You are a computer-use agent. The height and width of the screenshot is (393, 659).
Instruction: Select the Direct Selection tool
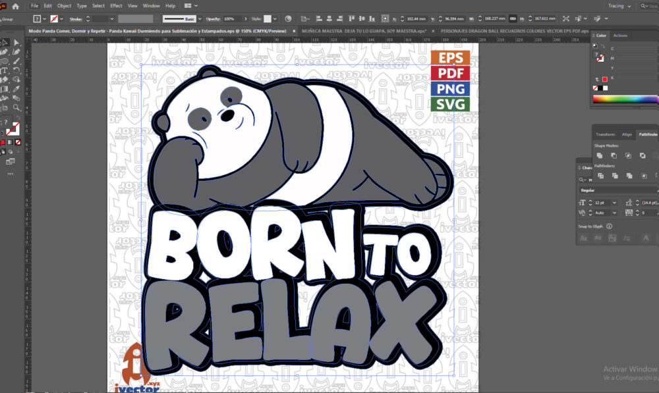click(x=16, y=42)
